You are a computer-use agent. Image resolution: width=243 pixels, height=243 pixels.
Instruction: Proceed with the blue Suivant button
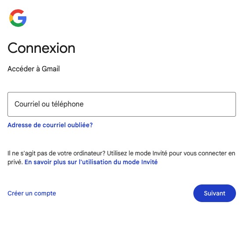214,193
